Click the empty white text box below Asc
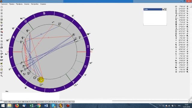Screen dimensions: 192x108 click(x=31, y=96)
